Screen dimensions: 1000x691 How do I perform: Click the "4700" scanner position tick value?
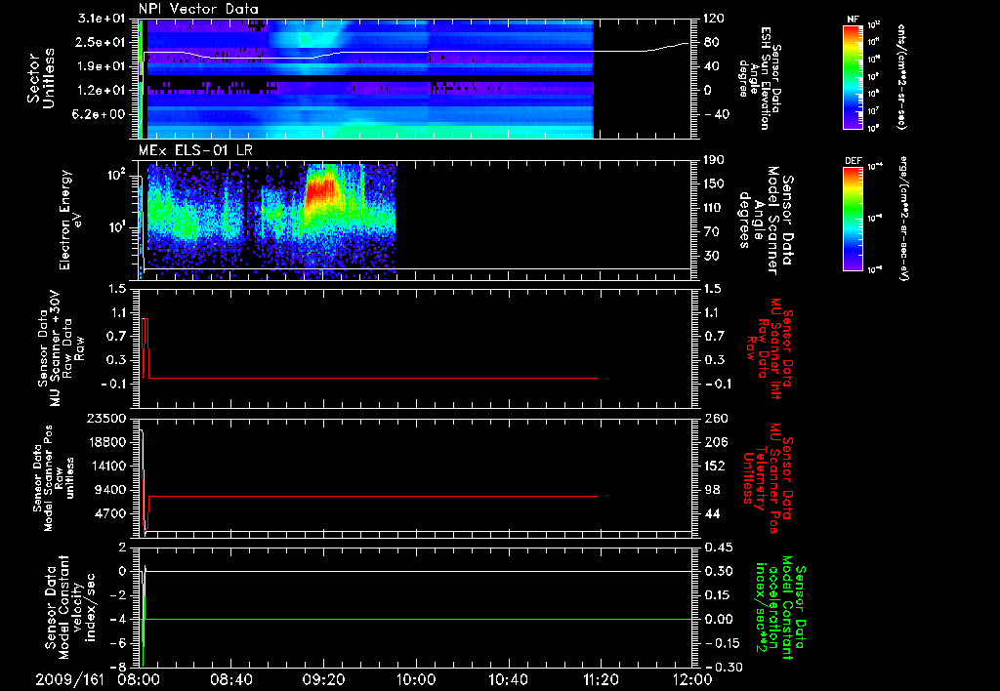tap(110, 513)
